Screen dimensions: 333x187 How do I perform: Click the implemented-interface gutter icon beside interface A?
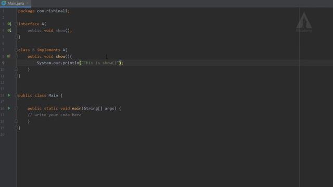tap(9, 24)
